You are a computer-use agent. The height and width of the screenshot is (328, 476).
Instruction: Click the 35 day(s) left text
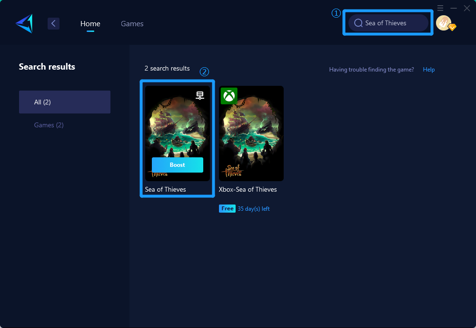click(254, 209)
